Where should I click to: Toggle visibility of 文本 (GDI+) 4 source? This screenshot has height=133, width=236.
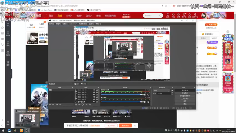pos(94,92)
